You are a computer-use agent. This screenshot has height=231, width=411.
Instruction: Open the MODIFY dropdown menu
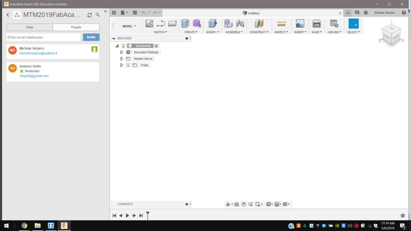[213, 32]
